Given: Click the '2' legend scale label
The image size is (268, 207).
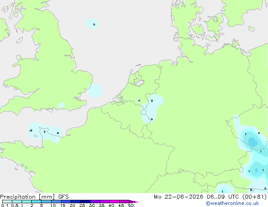Looking at the screenshot, I should tap(32, 205).
